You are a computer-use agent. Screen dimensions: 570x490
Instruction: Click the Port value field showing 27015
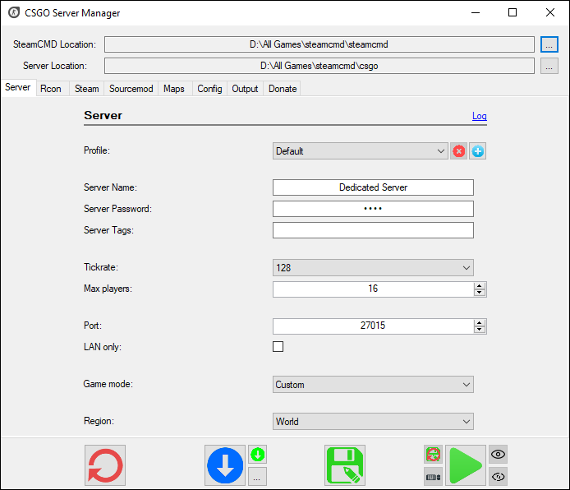pos(373,326)
